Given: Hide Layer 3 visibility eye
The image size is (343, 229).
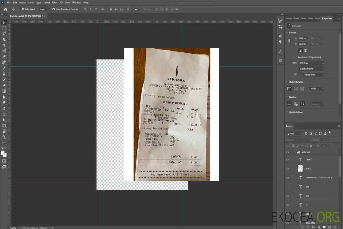Looking at the screenshot, I should point(288,169).
